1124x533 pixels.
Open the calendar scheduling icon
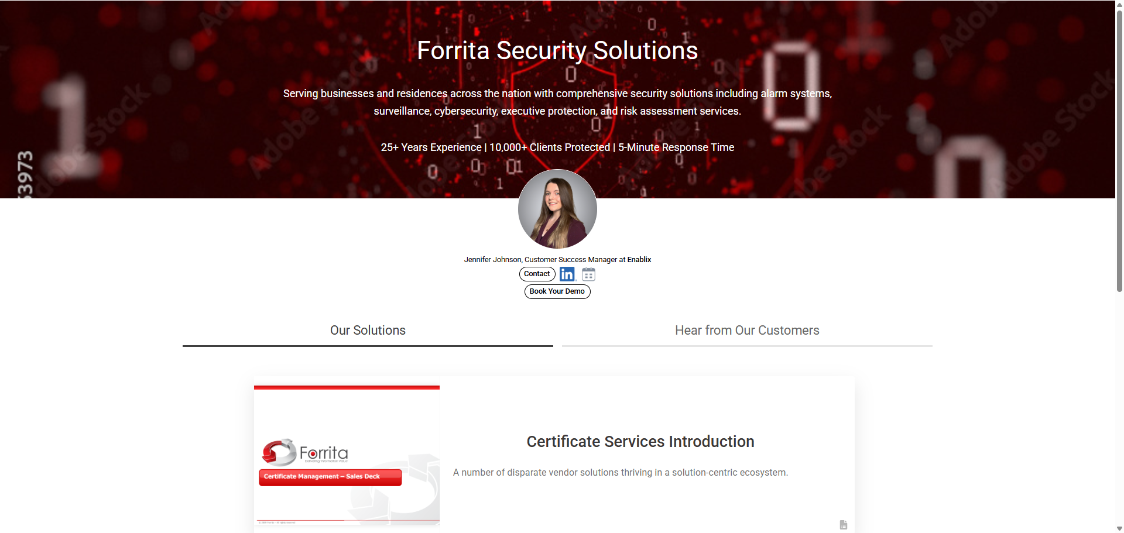click(x=588, y=274)
